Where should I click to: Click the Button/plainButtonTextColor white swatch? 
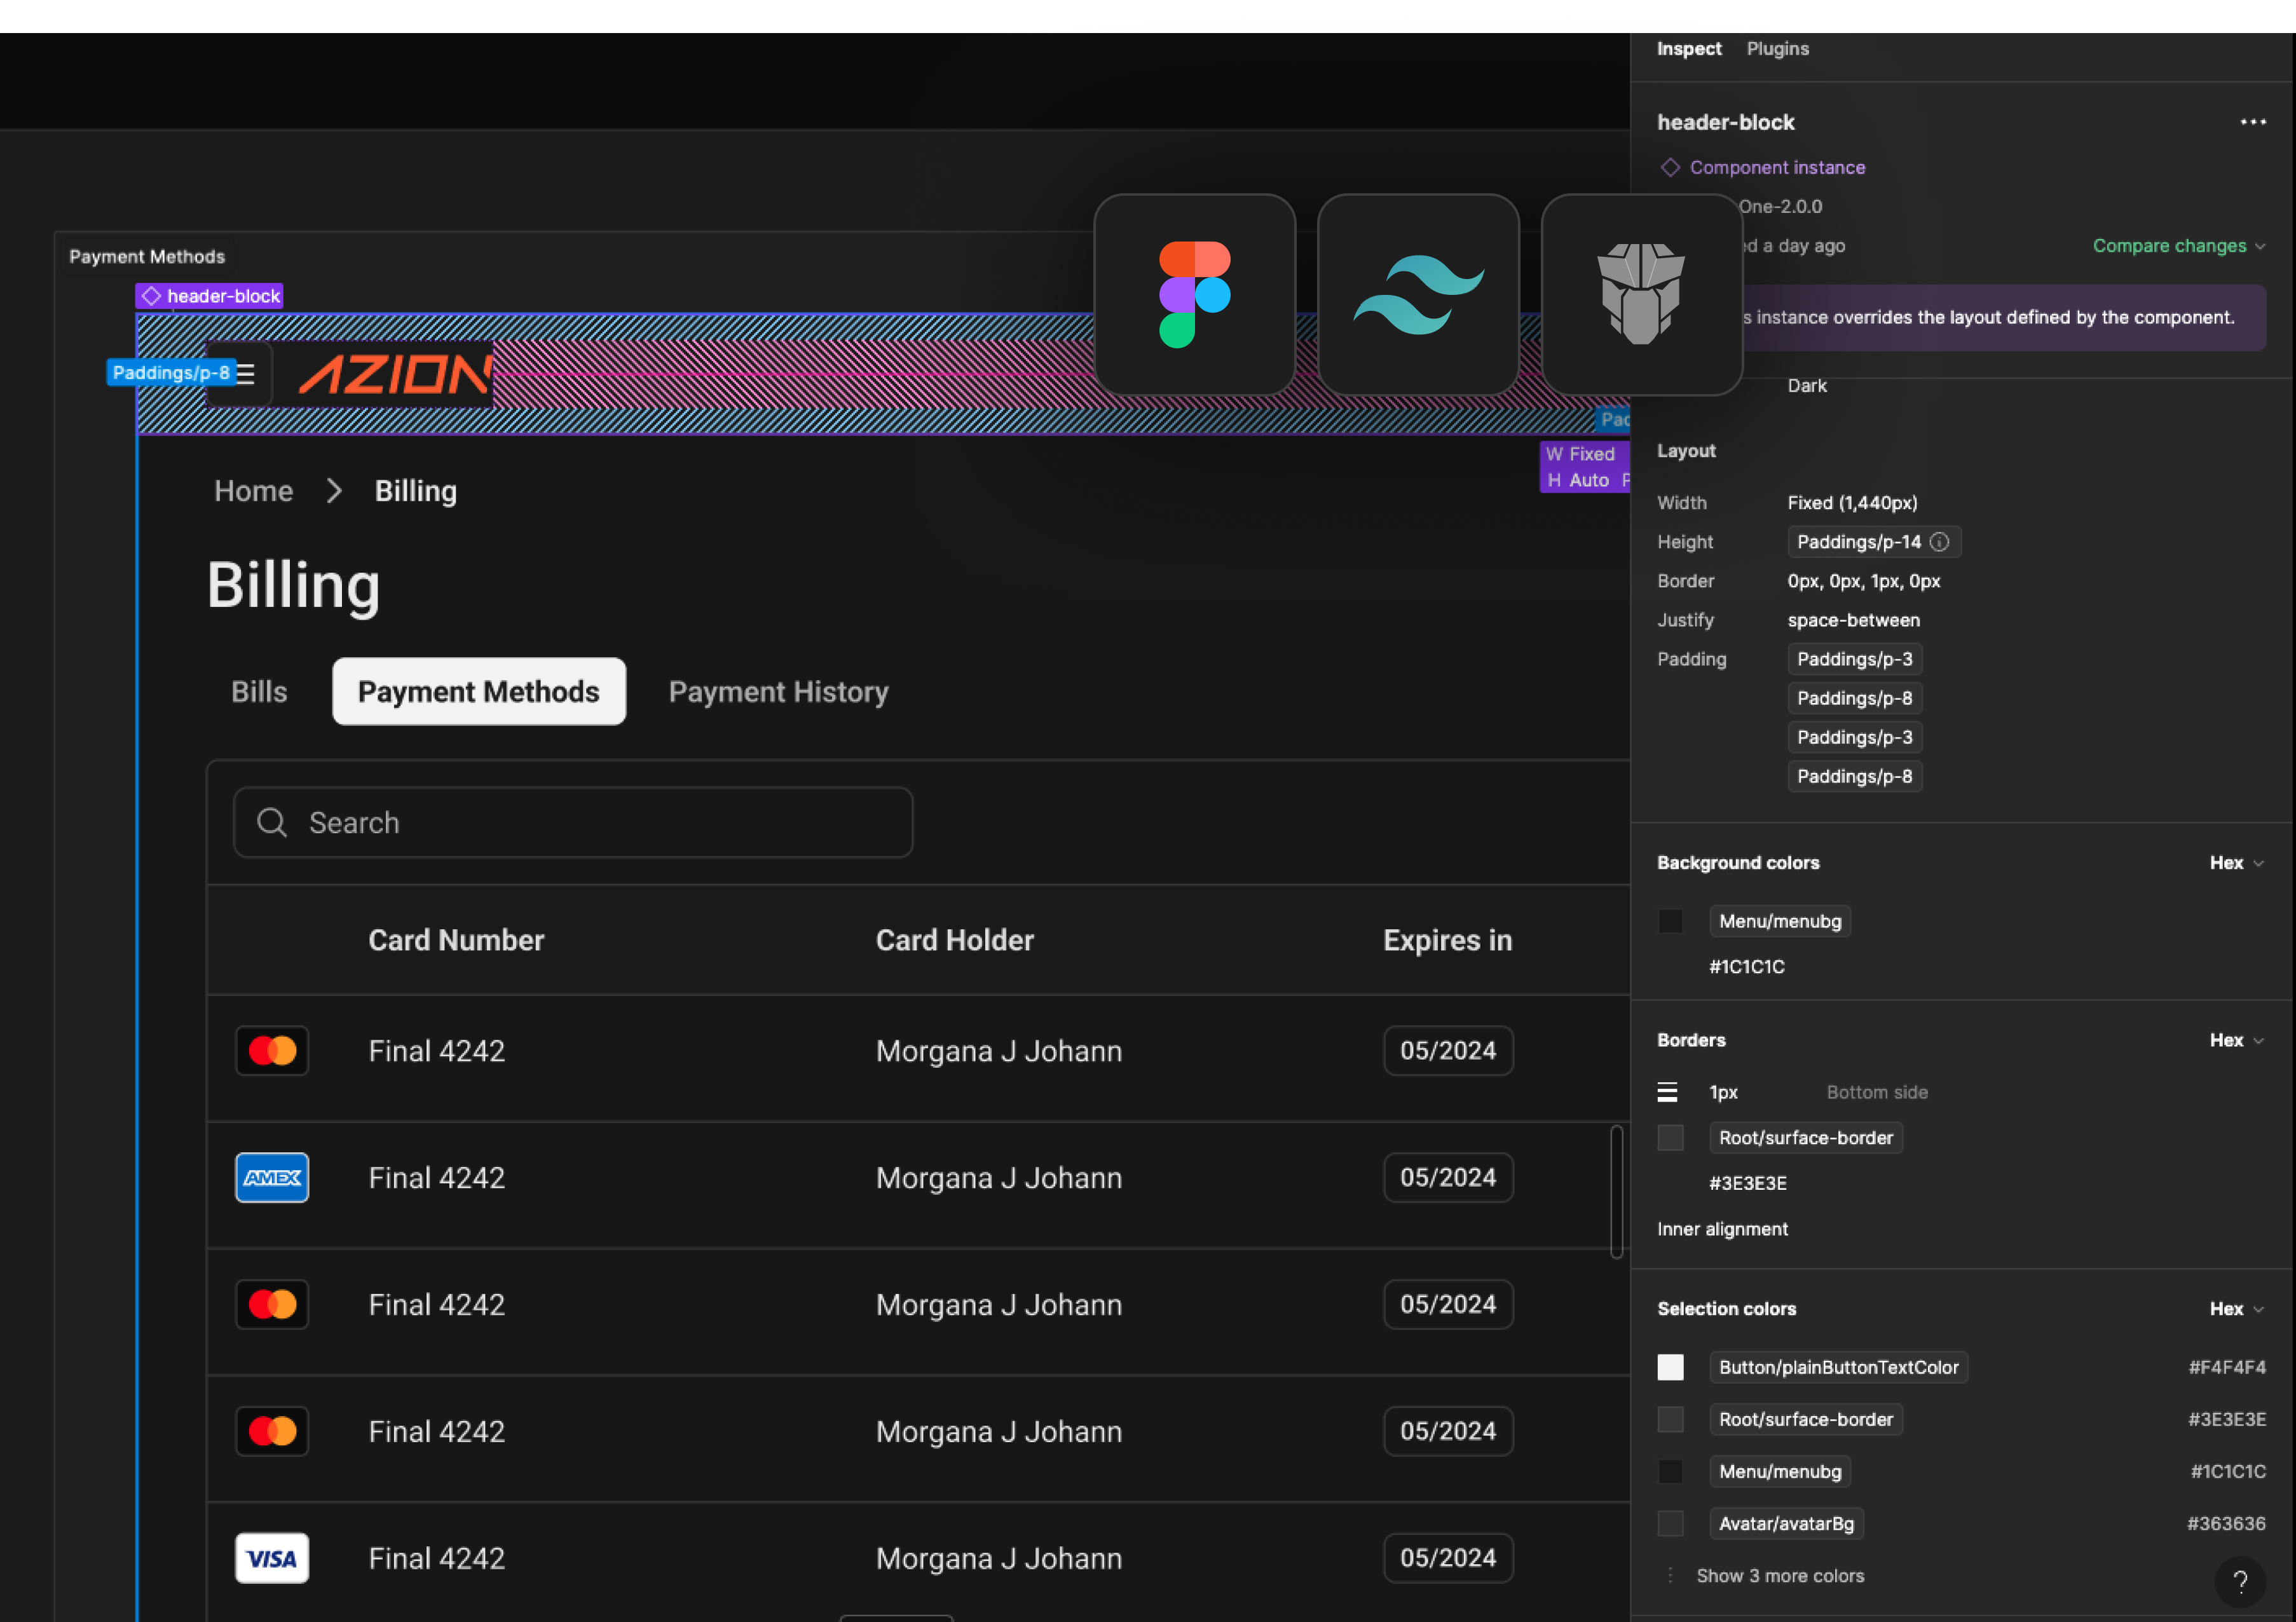[x=1670, y=1367]
